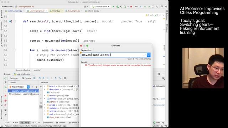Open the Problems tool window tab
This screenshot has height=128, width=228.
click(48, 123)
